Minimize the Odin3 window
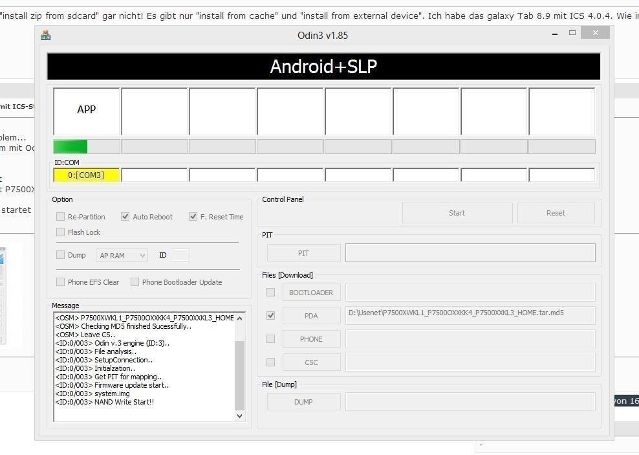Viewport: 639px width, 455px height. click(555, 34)
